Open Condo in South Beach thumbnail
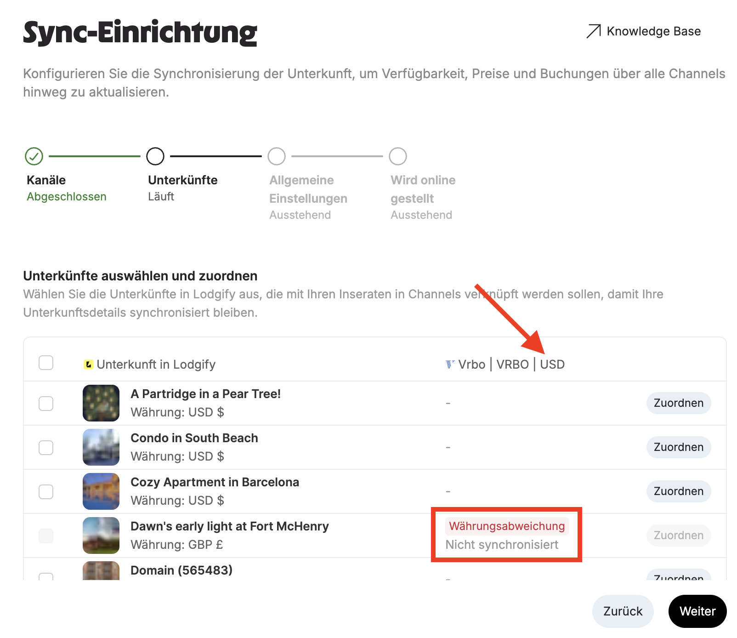737x638 pixels. 101,447
